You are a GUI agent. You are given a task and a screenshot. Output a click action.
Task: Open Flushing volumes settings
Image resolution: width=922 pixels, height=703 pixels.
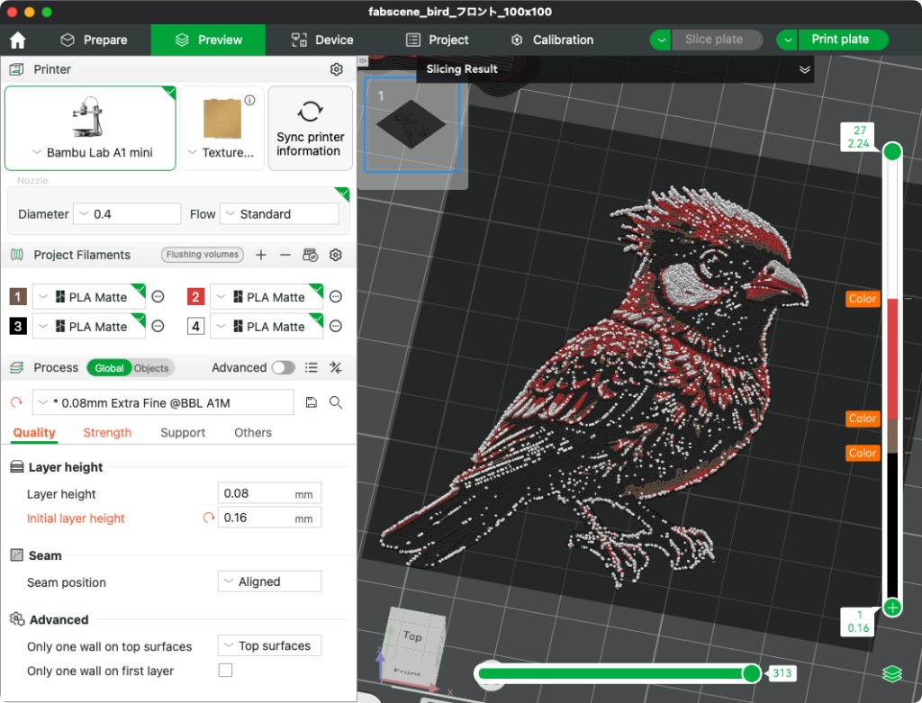(203, 255)
